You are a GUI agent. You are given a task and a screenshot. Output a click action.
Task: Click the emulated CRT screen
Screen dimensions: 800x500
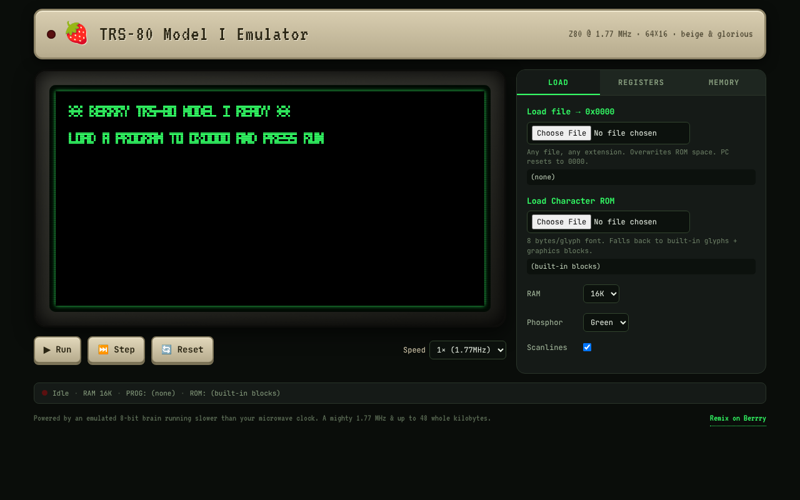pos(270,198)
